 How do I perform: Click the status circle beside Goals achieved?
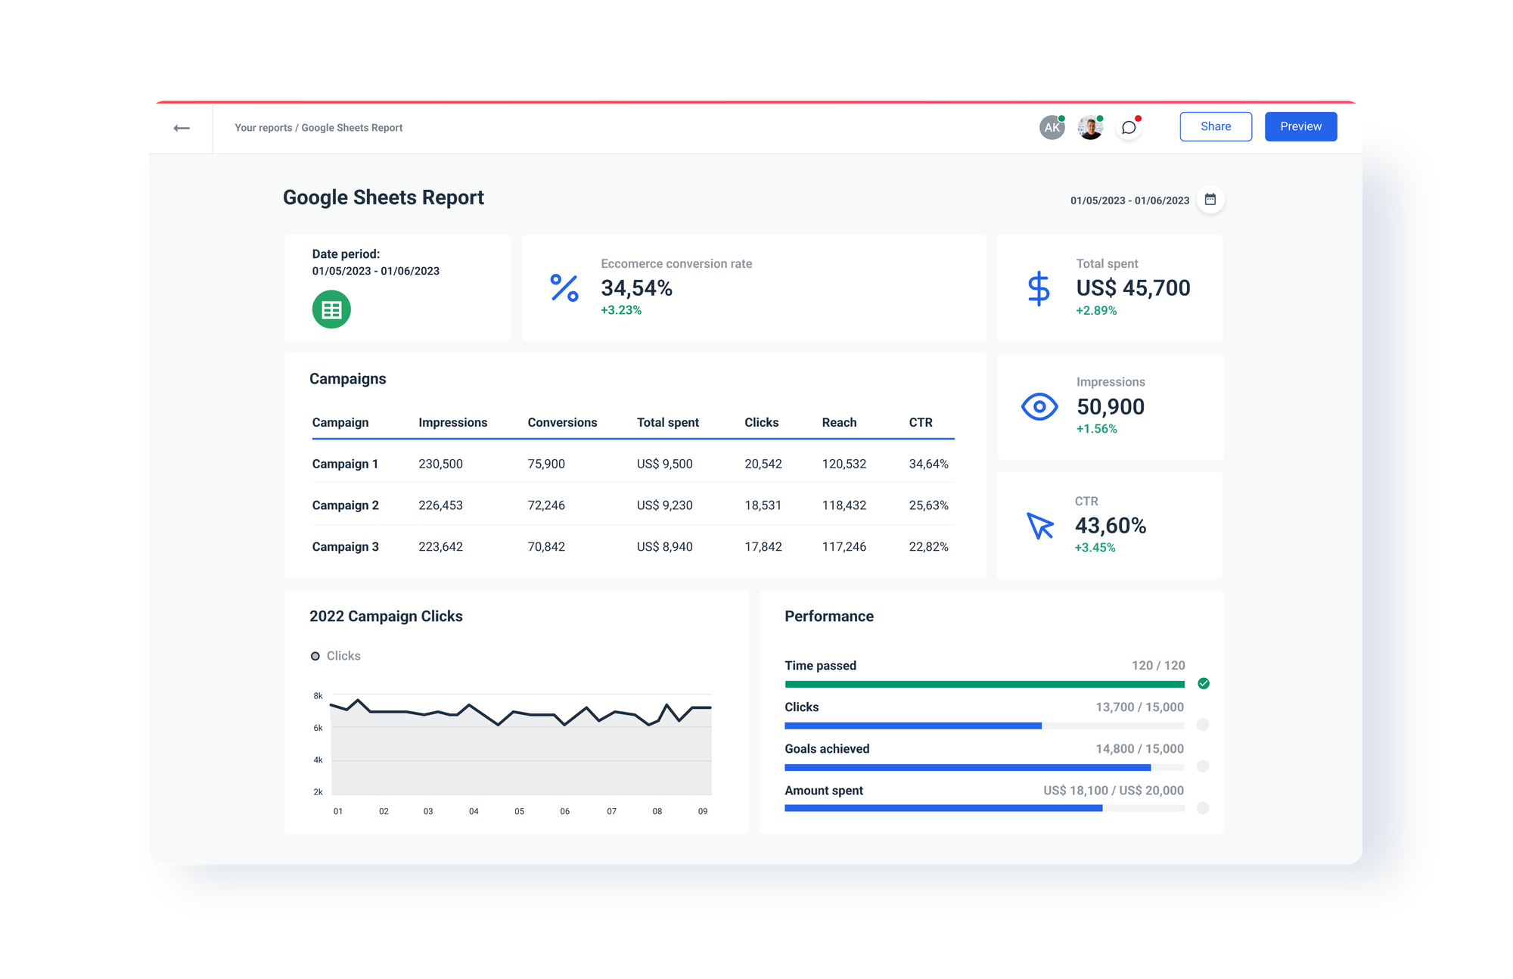pos(1203,766)
